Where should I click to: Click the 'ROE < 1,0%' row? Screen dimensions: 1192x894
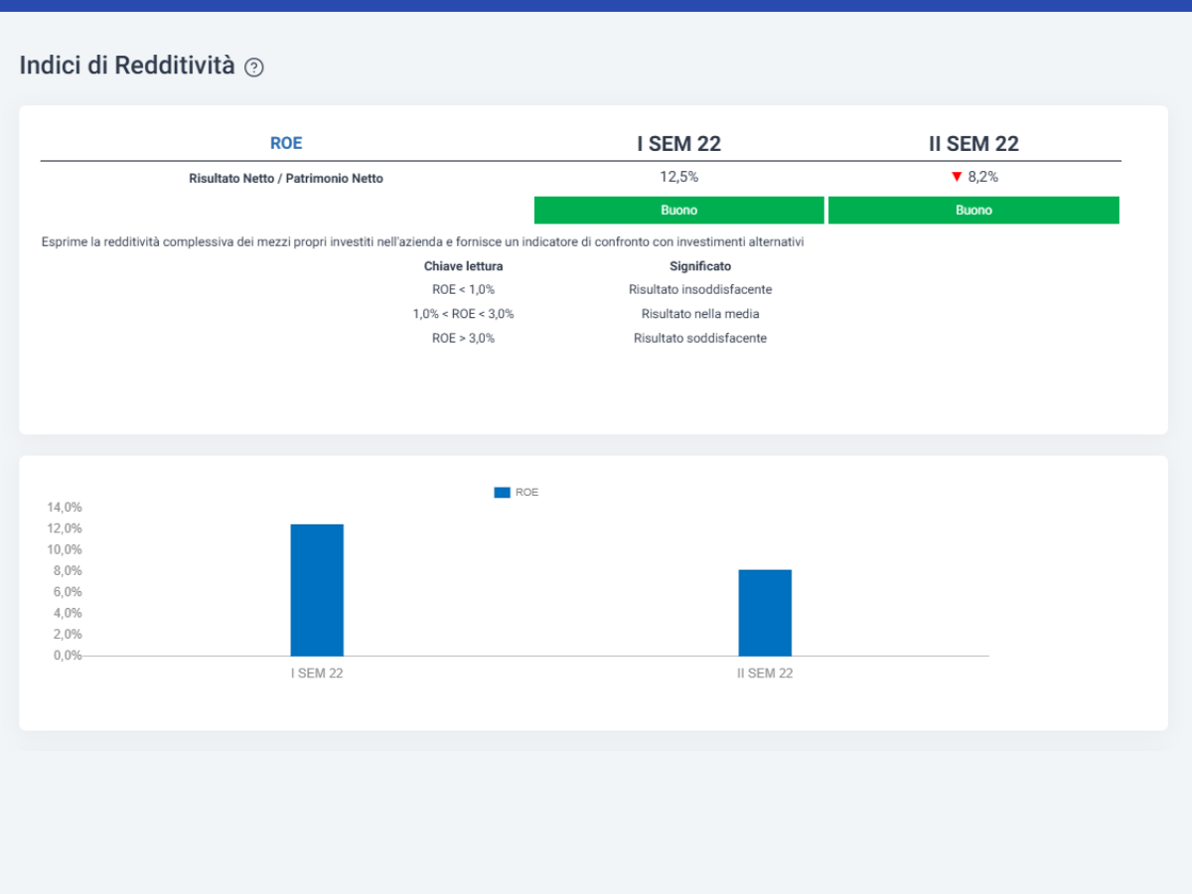tap(464, 290)
